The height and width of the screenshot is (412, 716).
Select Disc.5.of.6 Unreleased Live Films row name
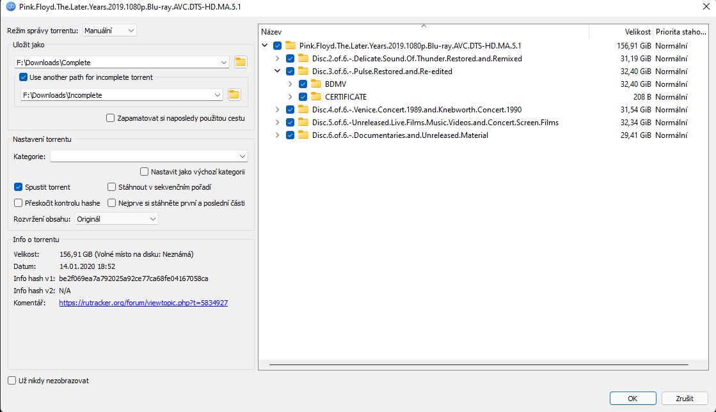pos(435,122)
